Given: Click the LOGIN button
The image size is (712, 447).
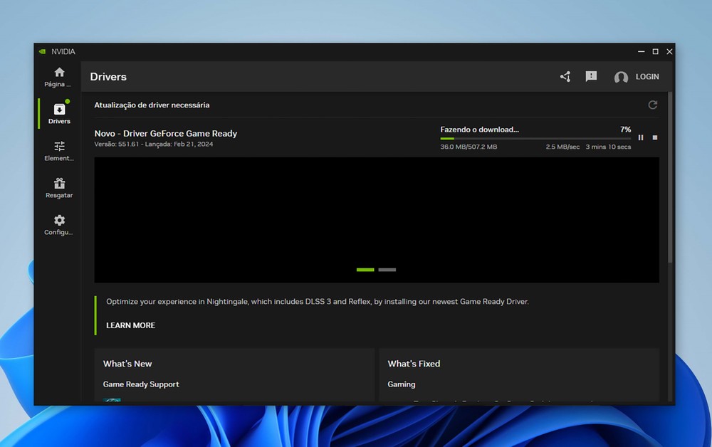Looking at the screenshot, I should coord(647,77).
